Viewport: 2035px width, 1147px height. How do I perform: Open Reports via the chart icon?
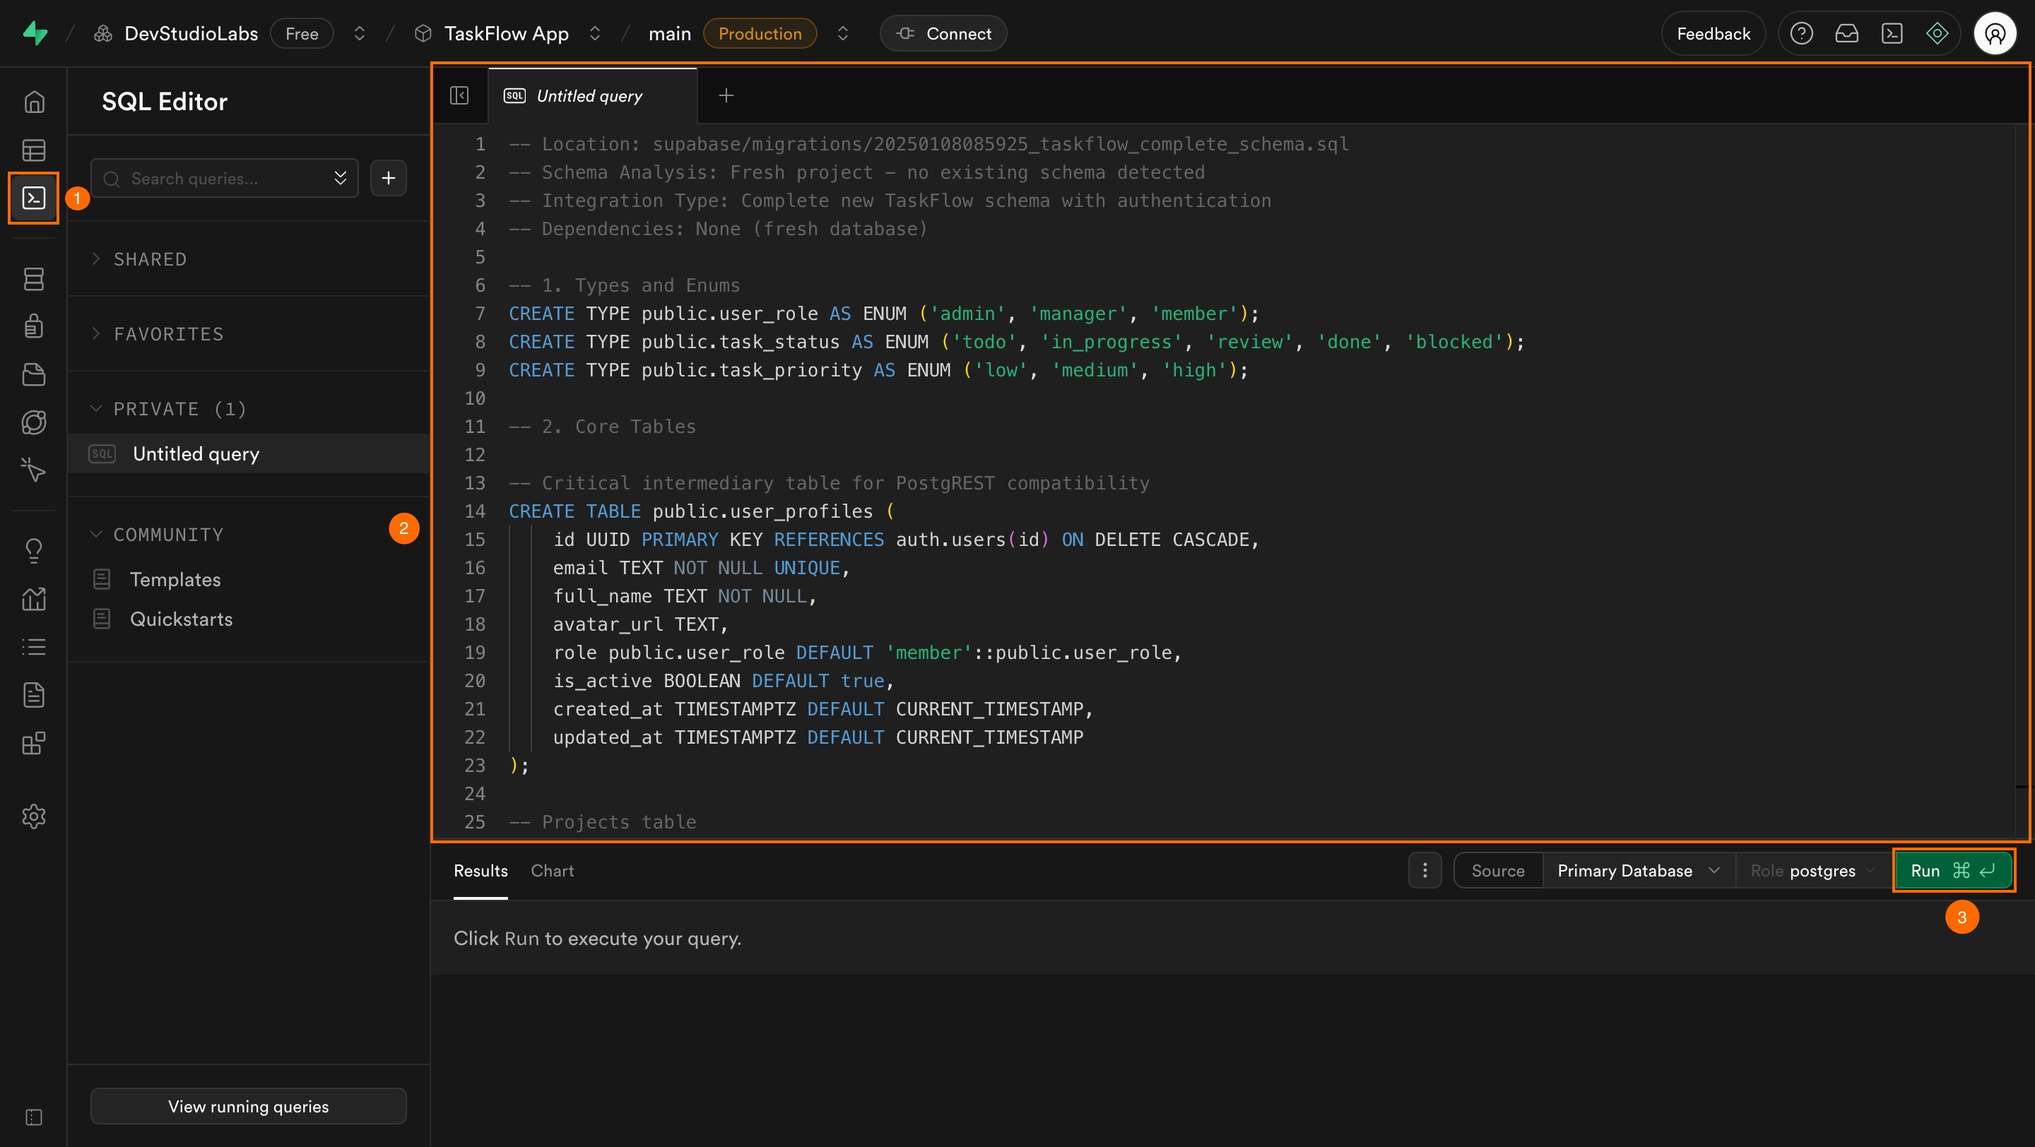(34, 598)
